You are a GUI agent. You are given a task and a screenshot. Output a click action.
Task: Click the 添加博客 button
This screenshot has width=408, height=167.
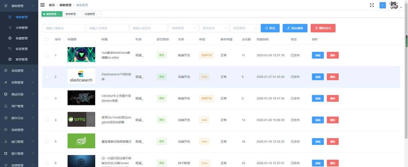(x=295, y=28)
